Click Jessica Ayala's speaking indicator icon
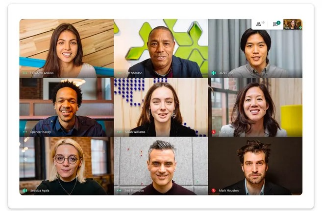Image resolution: width=322 pixels, height=211 pixels. pos(25,190)
